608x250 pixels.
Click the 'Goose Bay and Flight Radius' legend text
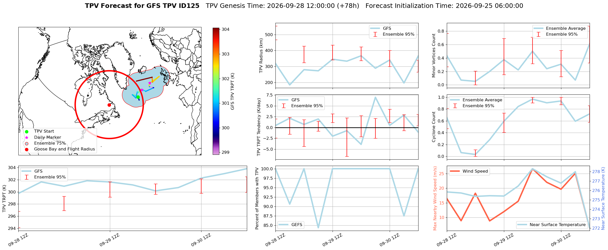tap(65, 149)
